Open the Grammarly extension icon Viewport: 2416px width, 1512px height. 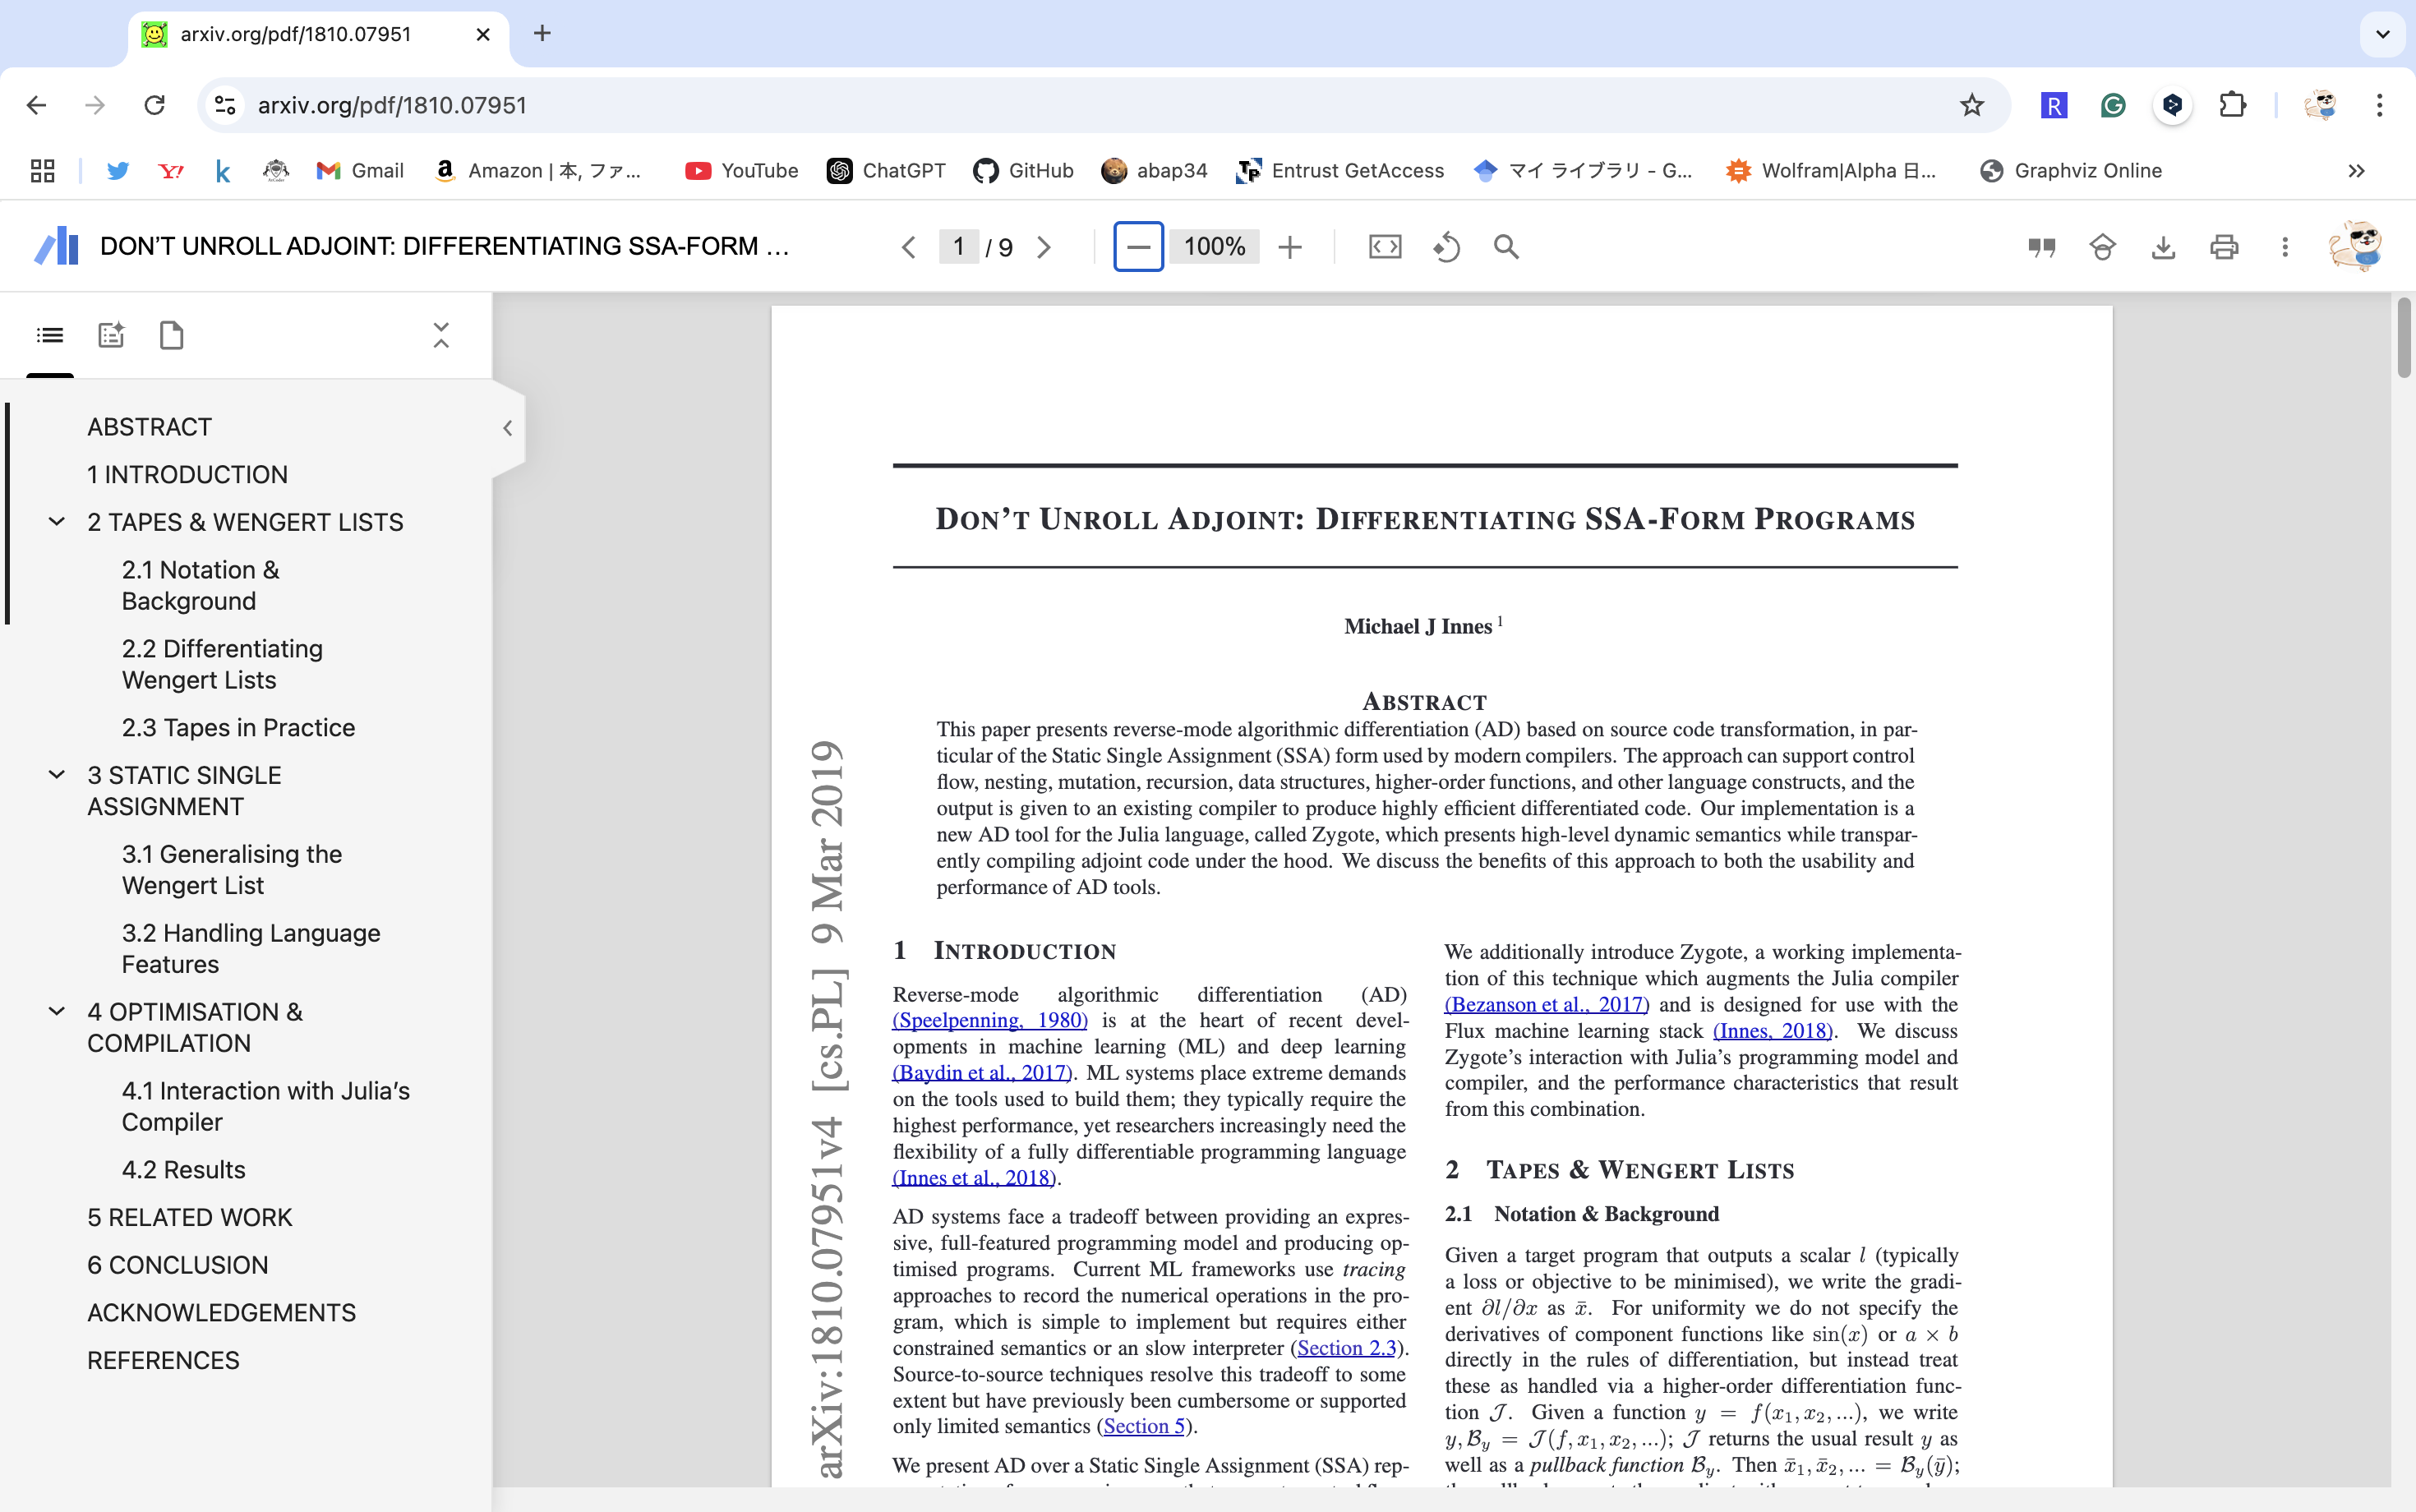coord(2113,105)
